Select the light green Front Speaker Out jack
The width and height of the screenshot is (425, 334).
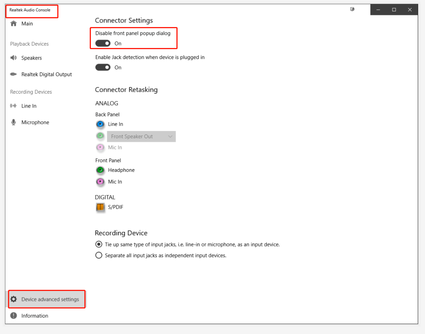tap(100, 136)
